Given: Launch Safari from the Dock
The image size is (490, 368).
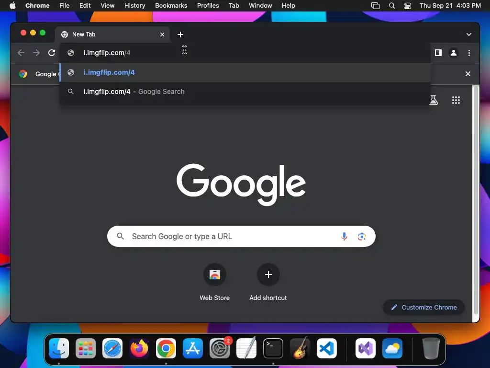Looking at the screenshot, I should click(x=112, y=348).
